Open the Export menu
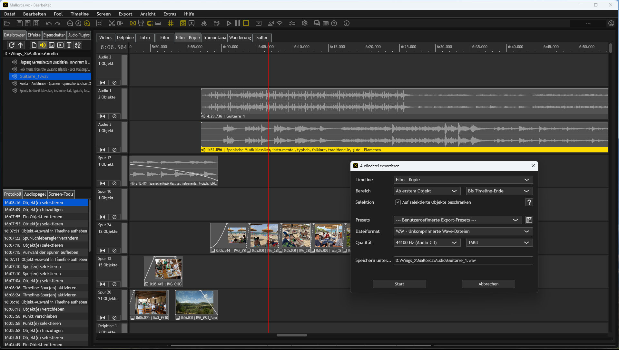Image resolution: width=619 pixels, height=350 pixels. point(125,14)
